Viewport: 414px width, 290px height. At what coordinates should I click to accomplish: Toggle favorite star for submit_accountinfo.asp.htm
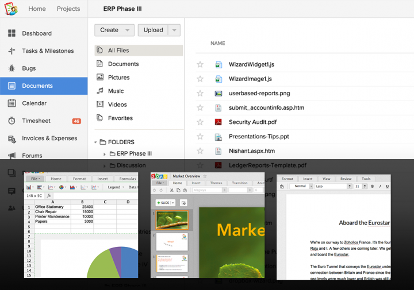pyautogui.click(x=200, y=107)
